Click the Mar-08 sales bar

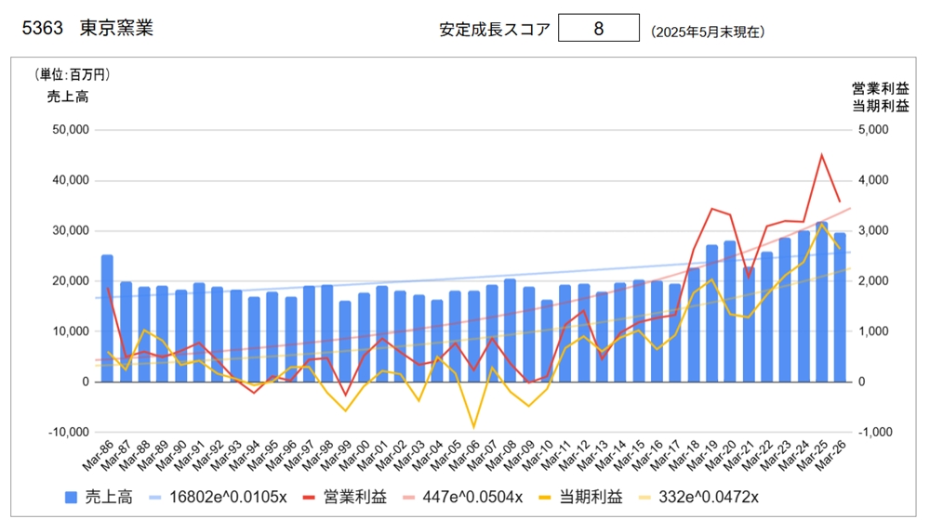pos(510,331)
